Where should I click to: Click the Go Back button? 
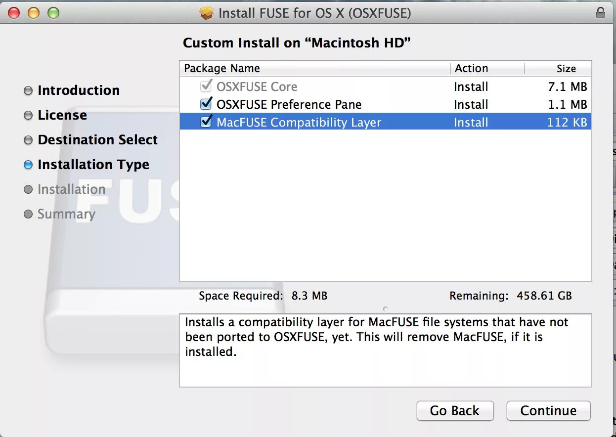click(455, 411)
